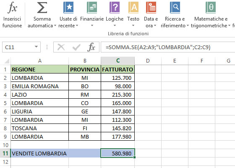Open Testo functions book icon
The width and height of the screenshot is (235, 168).
pyautogui.click(x=133, y=8)
